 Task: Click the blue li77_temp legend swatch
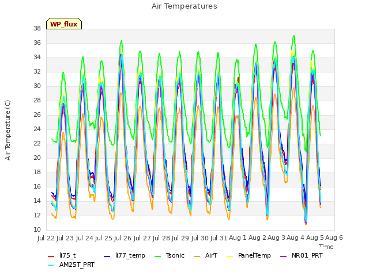107,256
